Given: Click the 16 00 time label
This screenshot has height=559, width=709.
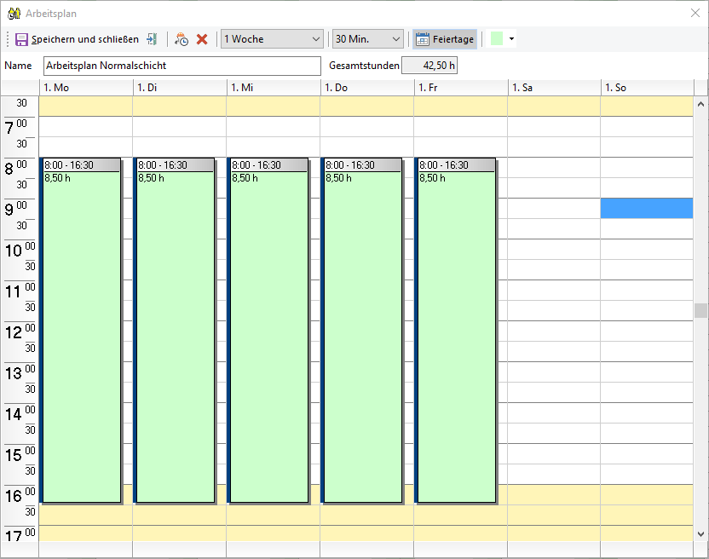Looking at the screenshot, I should pyautogui.click(x=20, y=495).
